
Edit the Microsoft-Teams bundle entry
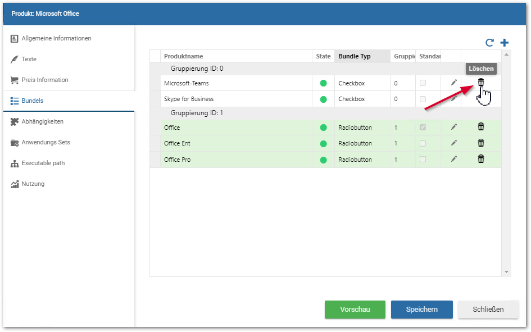pos(454,83)
